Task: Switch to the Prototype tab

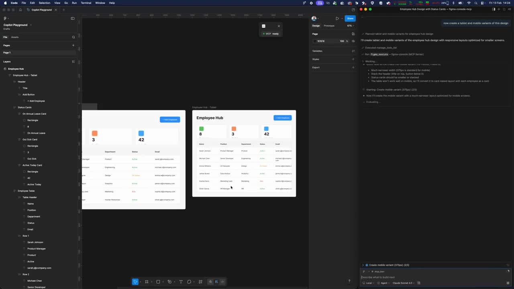Action: 329,25
